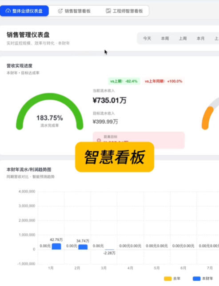This screenshot has width=219, height=286.
Task: Click the 销售智慧看板 tab icon
Action: click(60, 11)
